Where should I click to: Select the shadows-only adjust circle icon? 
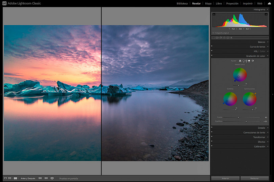pos(244,61)
